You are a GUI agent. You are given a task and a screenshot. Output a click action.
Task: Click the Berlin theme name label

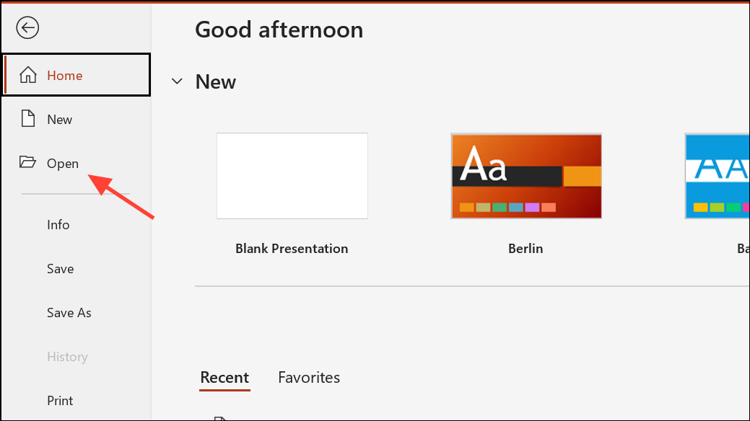(x=526, y=249)
